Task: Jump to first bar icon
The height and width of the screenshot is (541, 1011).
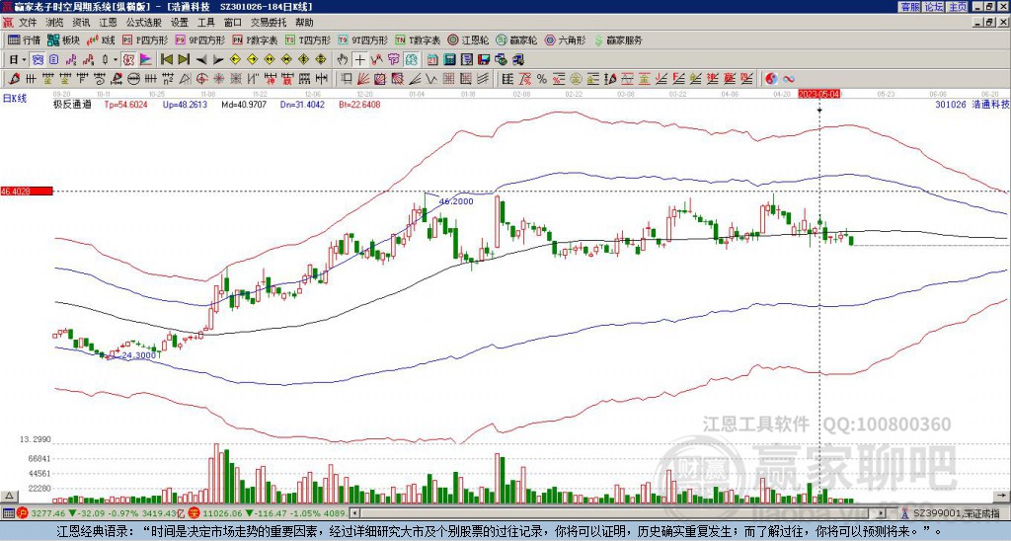Action: 166,59
